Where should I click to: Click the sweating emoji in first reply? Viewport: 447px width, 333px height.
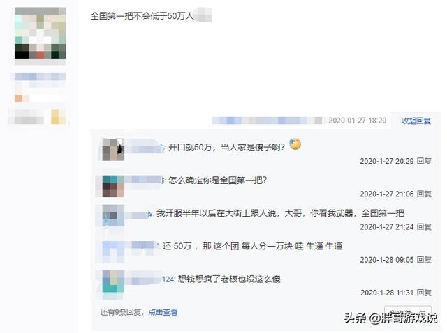[295, 144]
